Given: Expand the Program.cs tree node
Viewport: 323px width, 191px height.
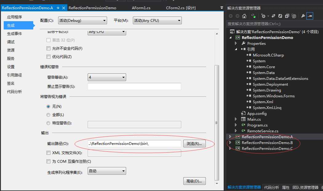Looking at the screenshot, I should [236, 125].
